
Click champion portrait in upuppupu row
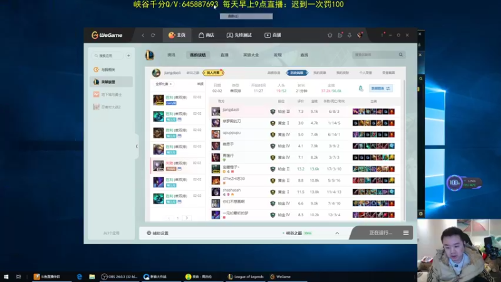click(215, 135)
